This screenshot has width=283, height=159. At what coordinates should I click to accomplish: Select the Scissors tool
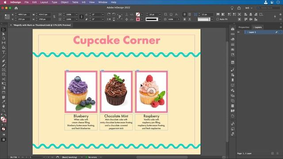click(x=4, y=79)
